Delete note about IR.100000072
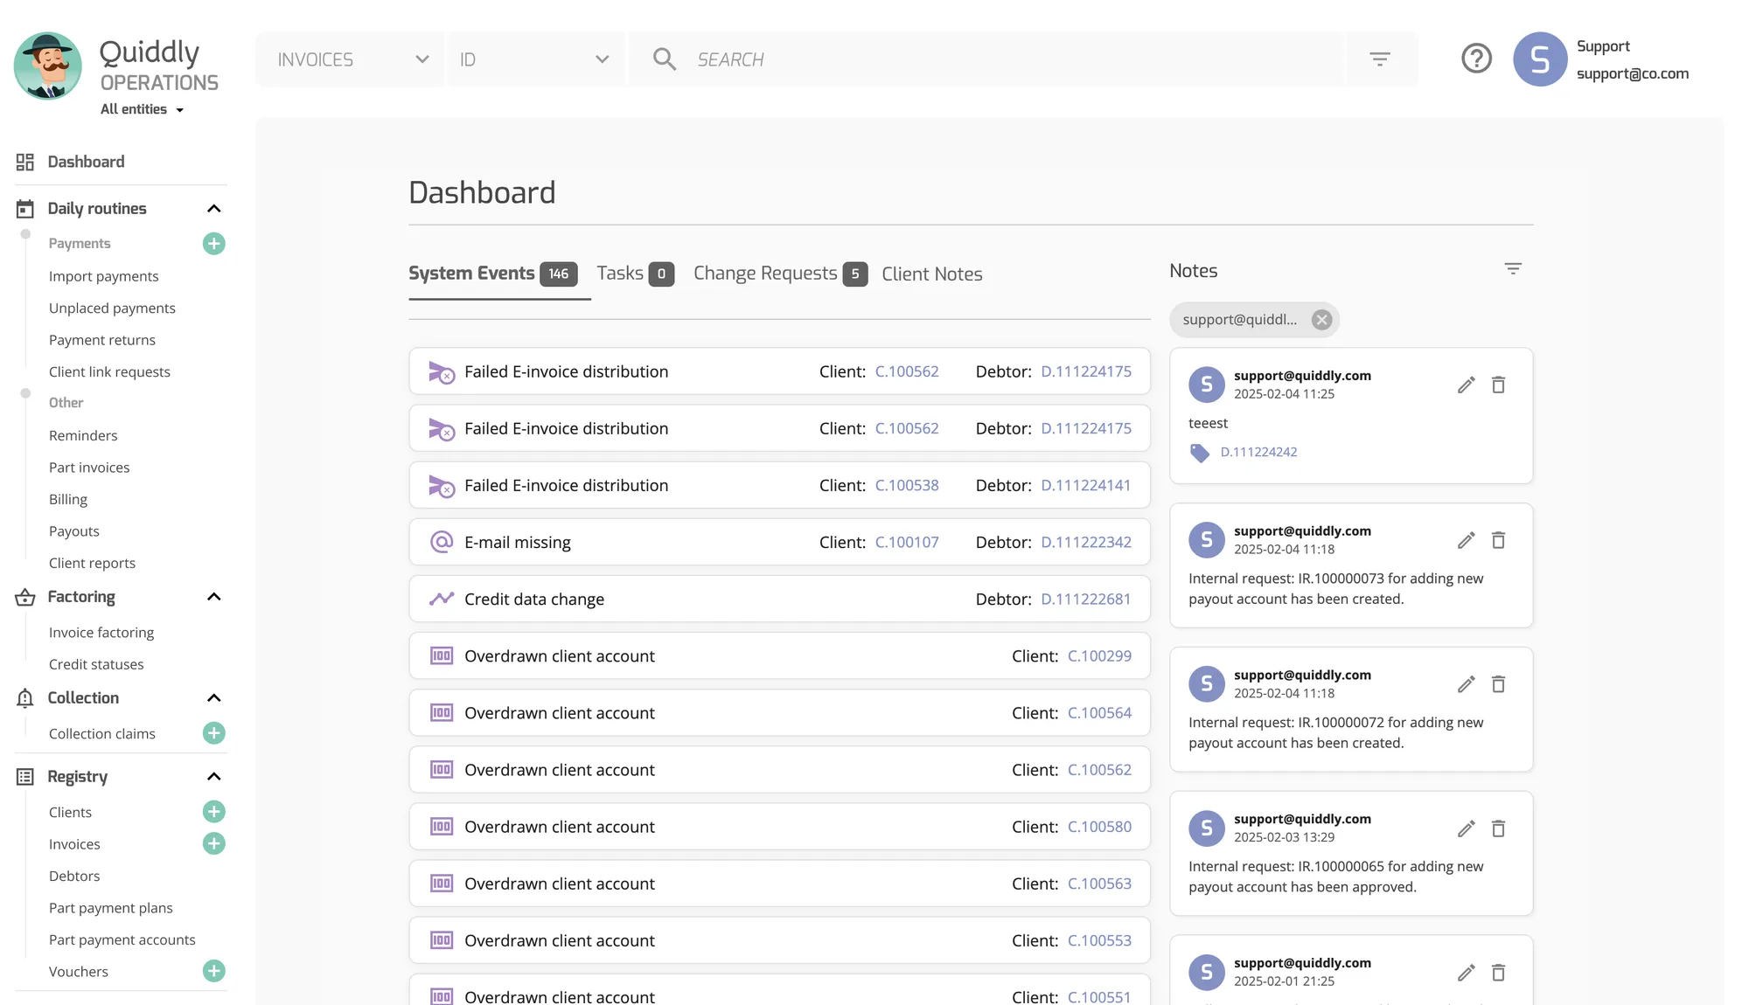 click(1498, 684)
